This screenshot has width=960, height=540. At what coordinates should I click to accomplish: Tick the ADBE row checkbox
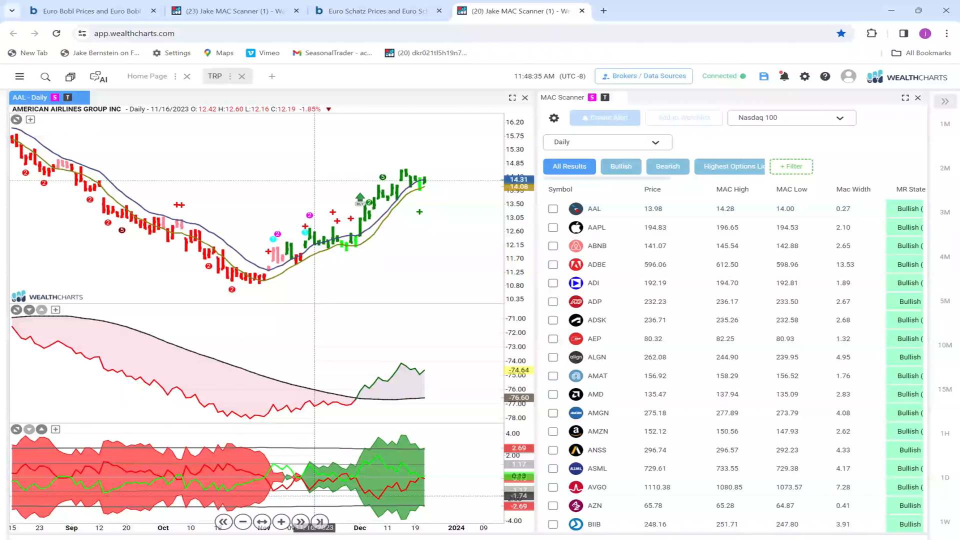553,264
